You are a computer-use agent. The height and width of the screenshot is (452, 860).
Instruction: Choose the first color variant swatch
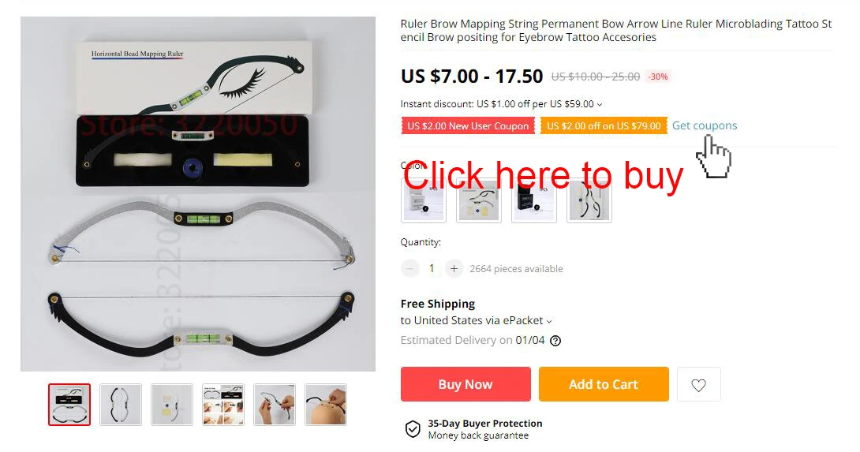pyautogui.click(x=424, y=200)
